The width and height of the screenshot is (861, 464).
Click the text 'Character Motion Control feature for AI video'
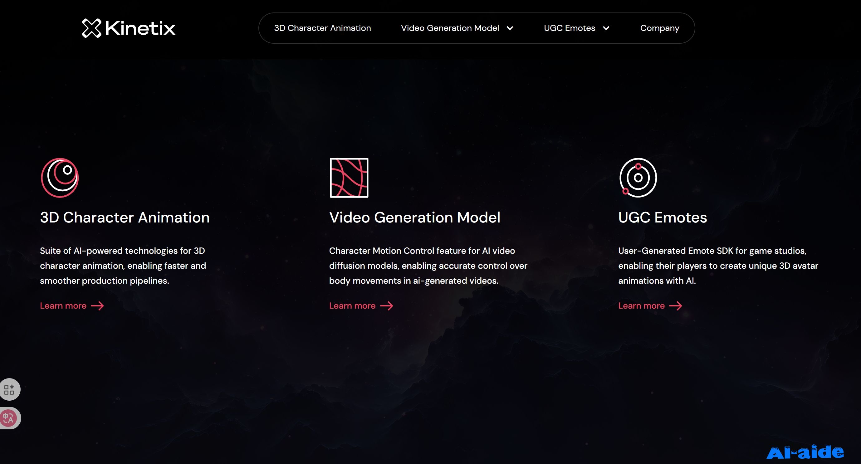tap(422, 251)
